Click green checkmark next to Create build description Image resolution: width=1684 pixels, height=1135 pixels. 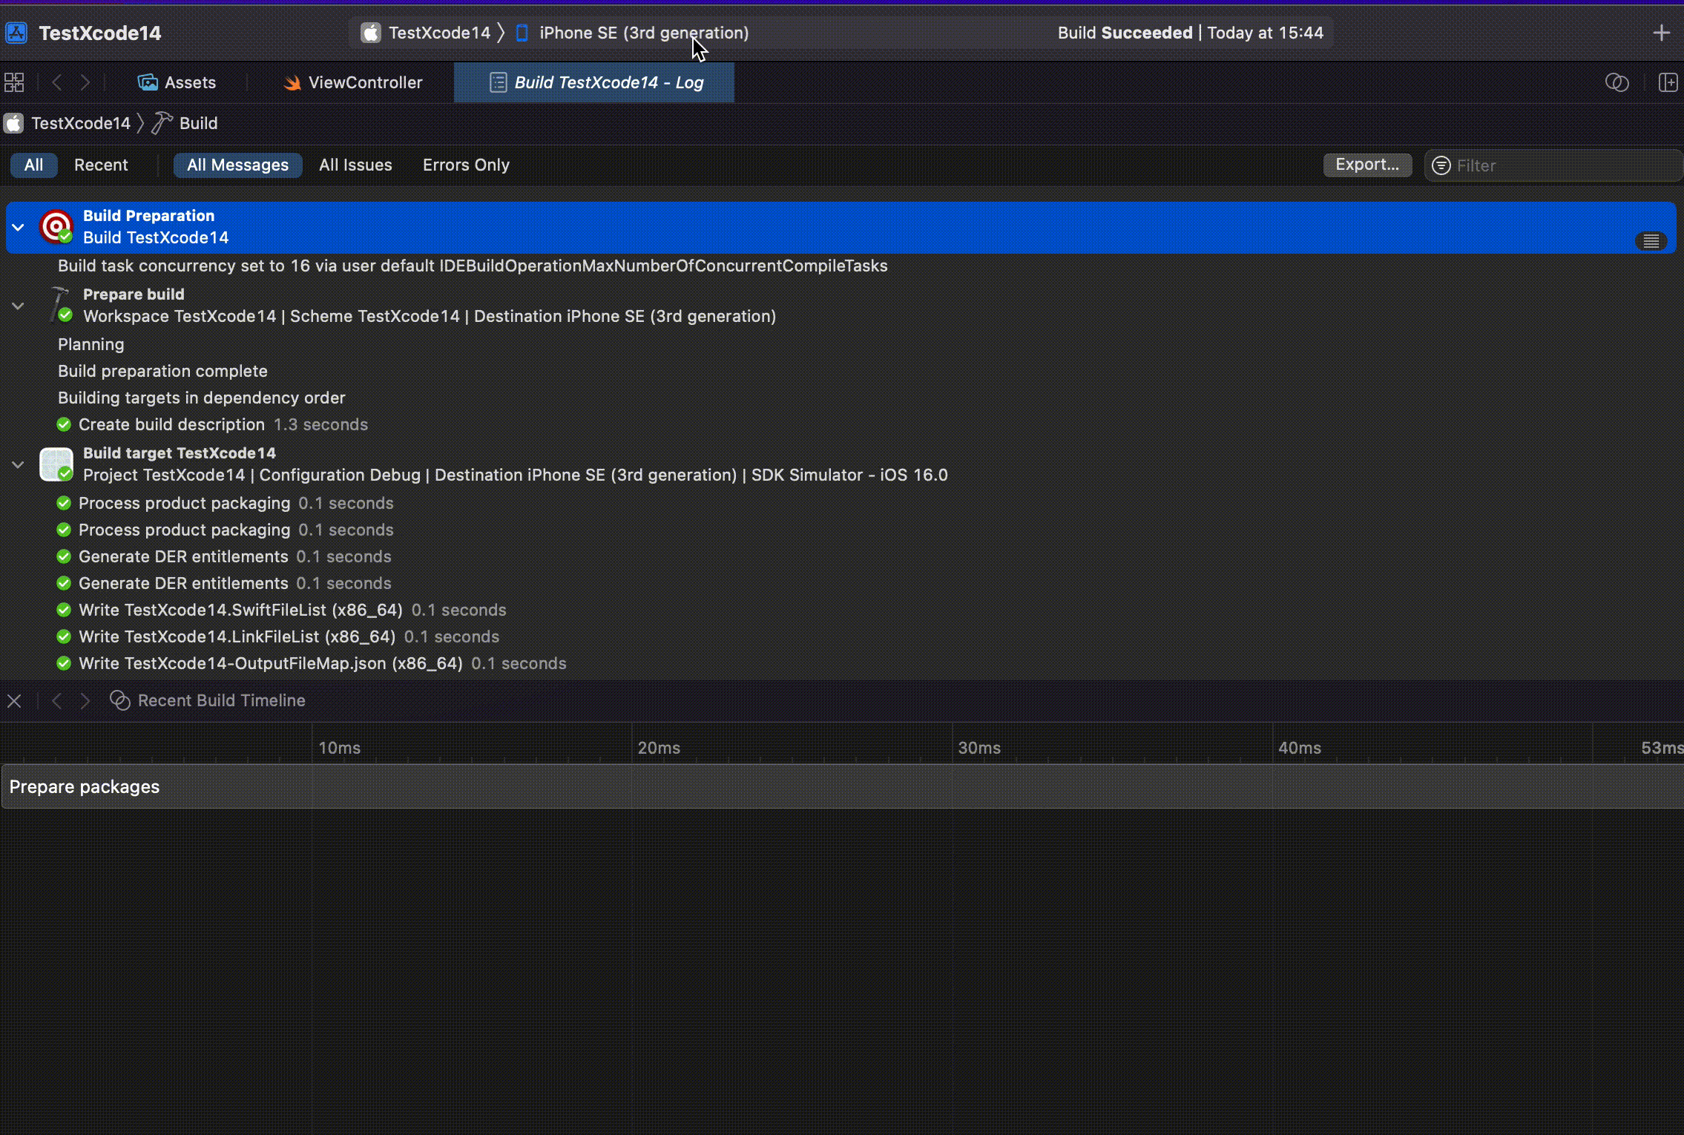(64, 424)
